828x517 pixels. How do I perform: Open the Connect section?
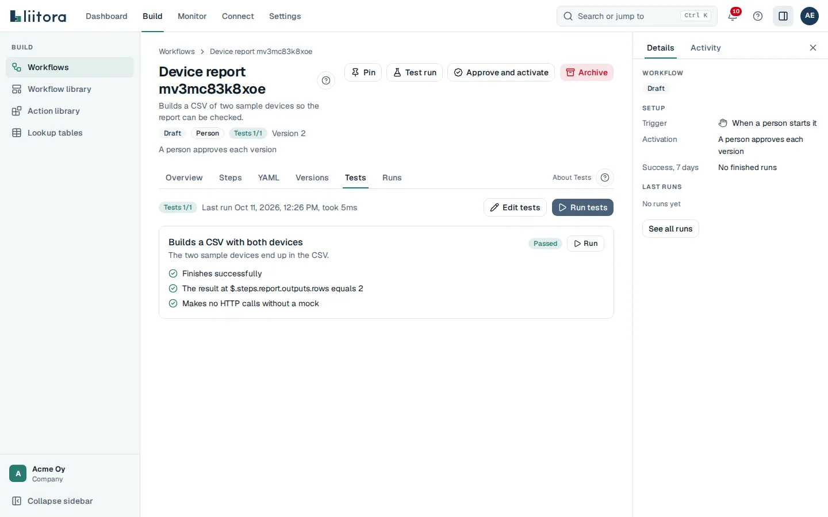click(238, 16)
